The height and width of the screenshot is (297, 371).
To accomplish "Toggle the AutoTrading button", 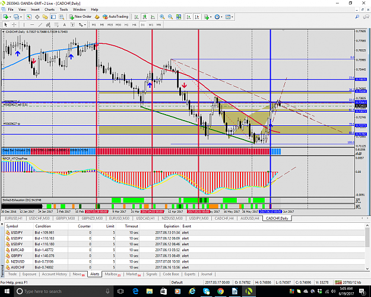I will coord(116,17).
